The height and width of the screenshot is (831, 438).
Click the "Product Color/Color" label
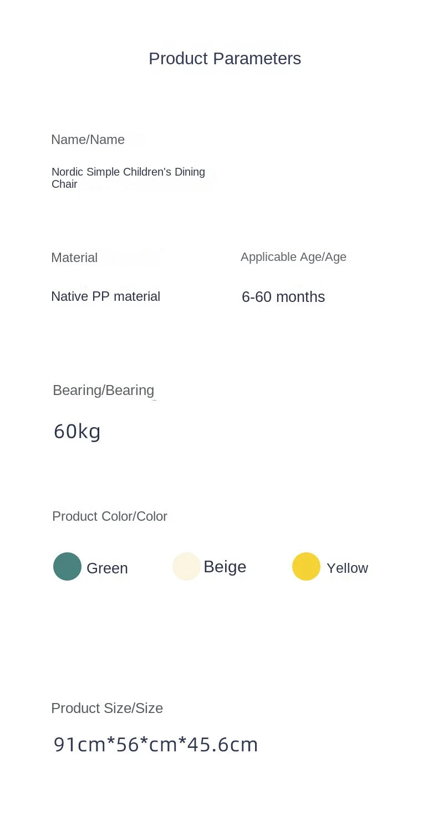point(109,516)
